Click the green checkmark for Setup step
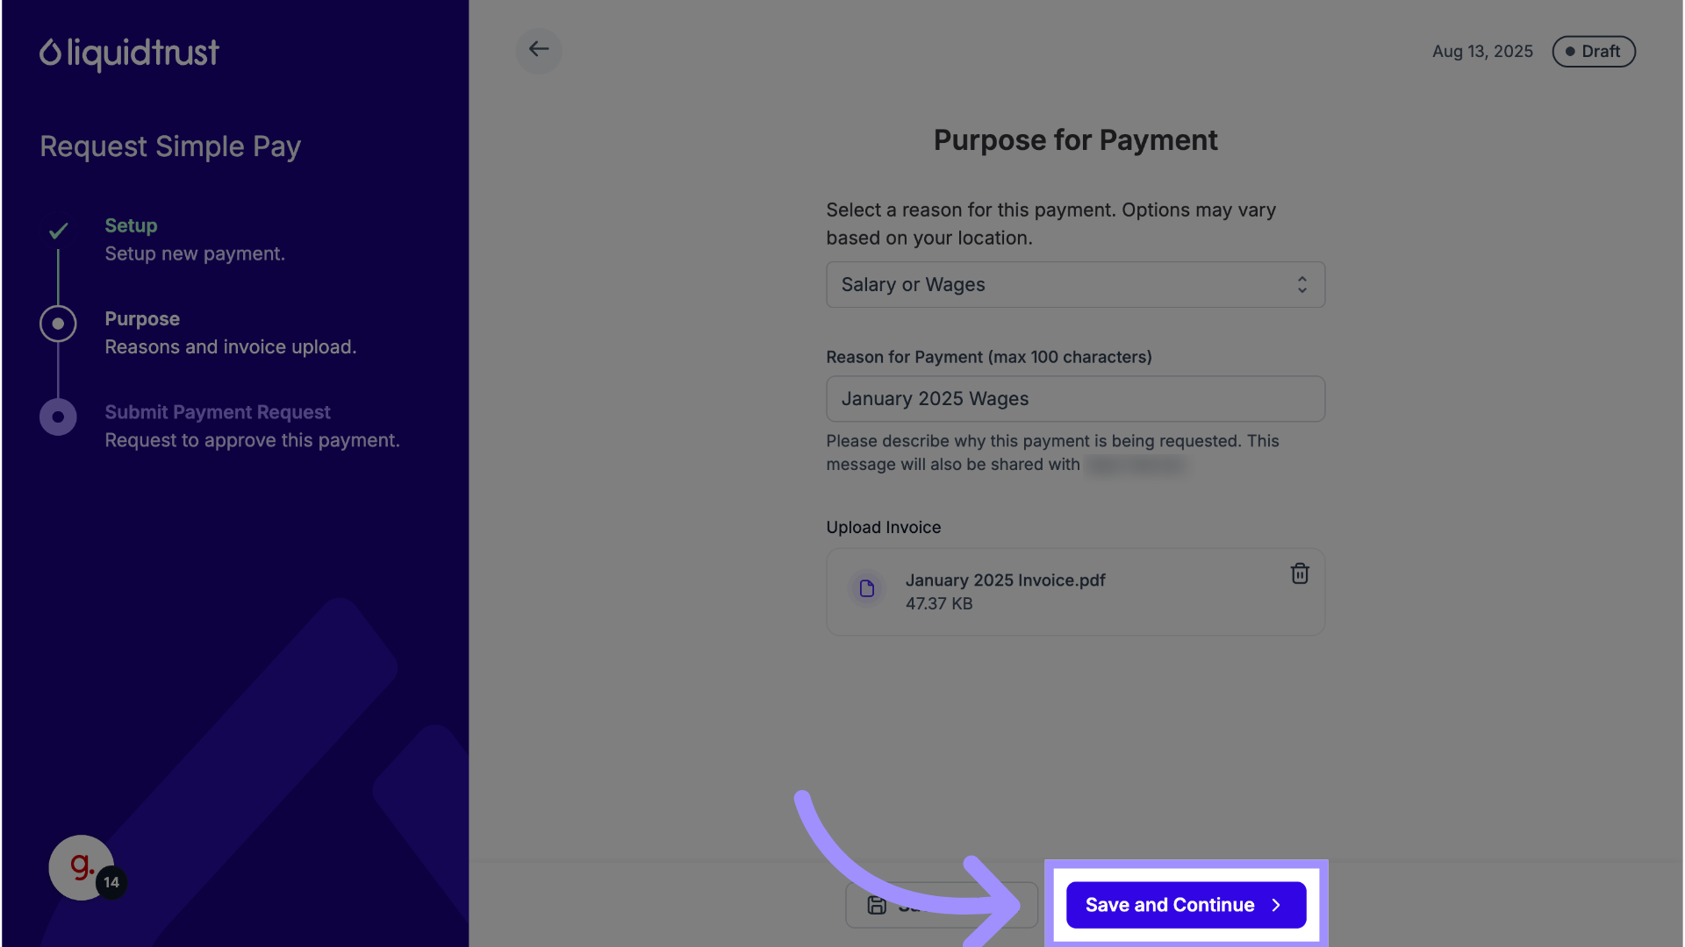Image resolution: width=1685 pixels, height=947 pixels. 58,231
